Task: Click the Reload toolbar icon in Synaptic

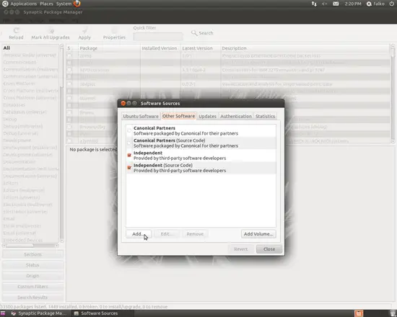Action: (16, 34)
